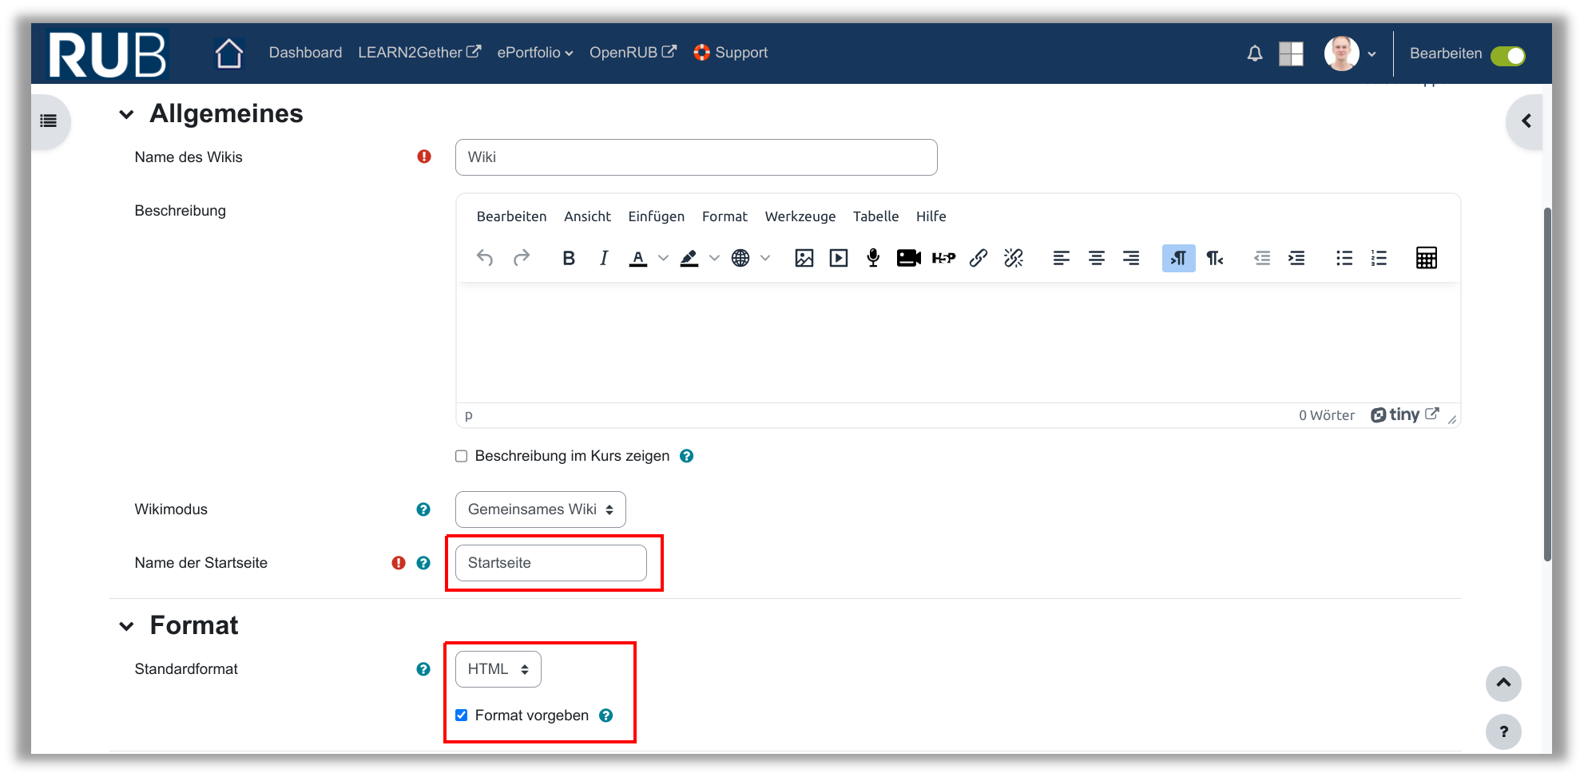Insert H5P content from the toolbar

(x=943, y=258)
